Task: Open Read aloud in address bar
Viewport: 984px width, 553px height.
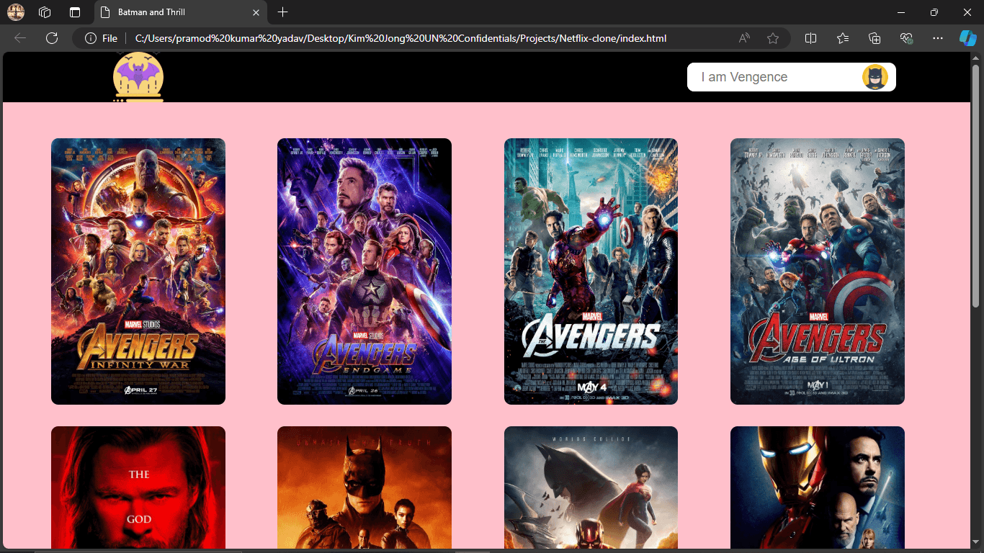Action: tap(744, 38)
